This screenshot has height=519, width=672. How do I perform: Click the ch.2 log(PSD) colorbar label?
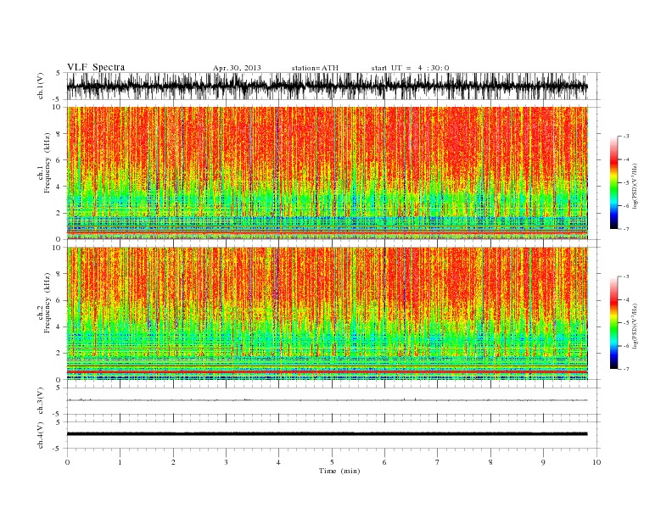pyautogui.click(x=635, y=326)
